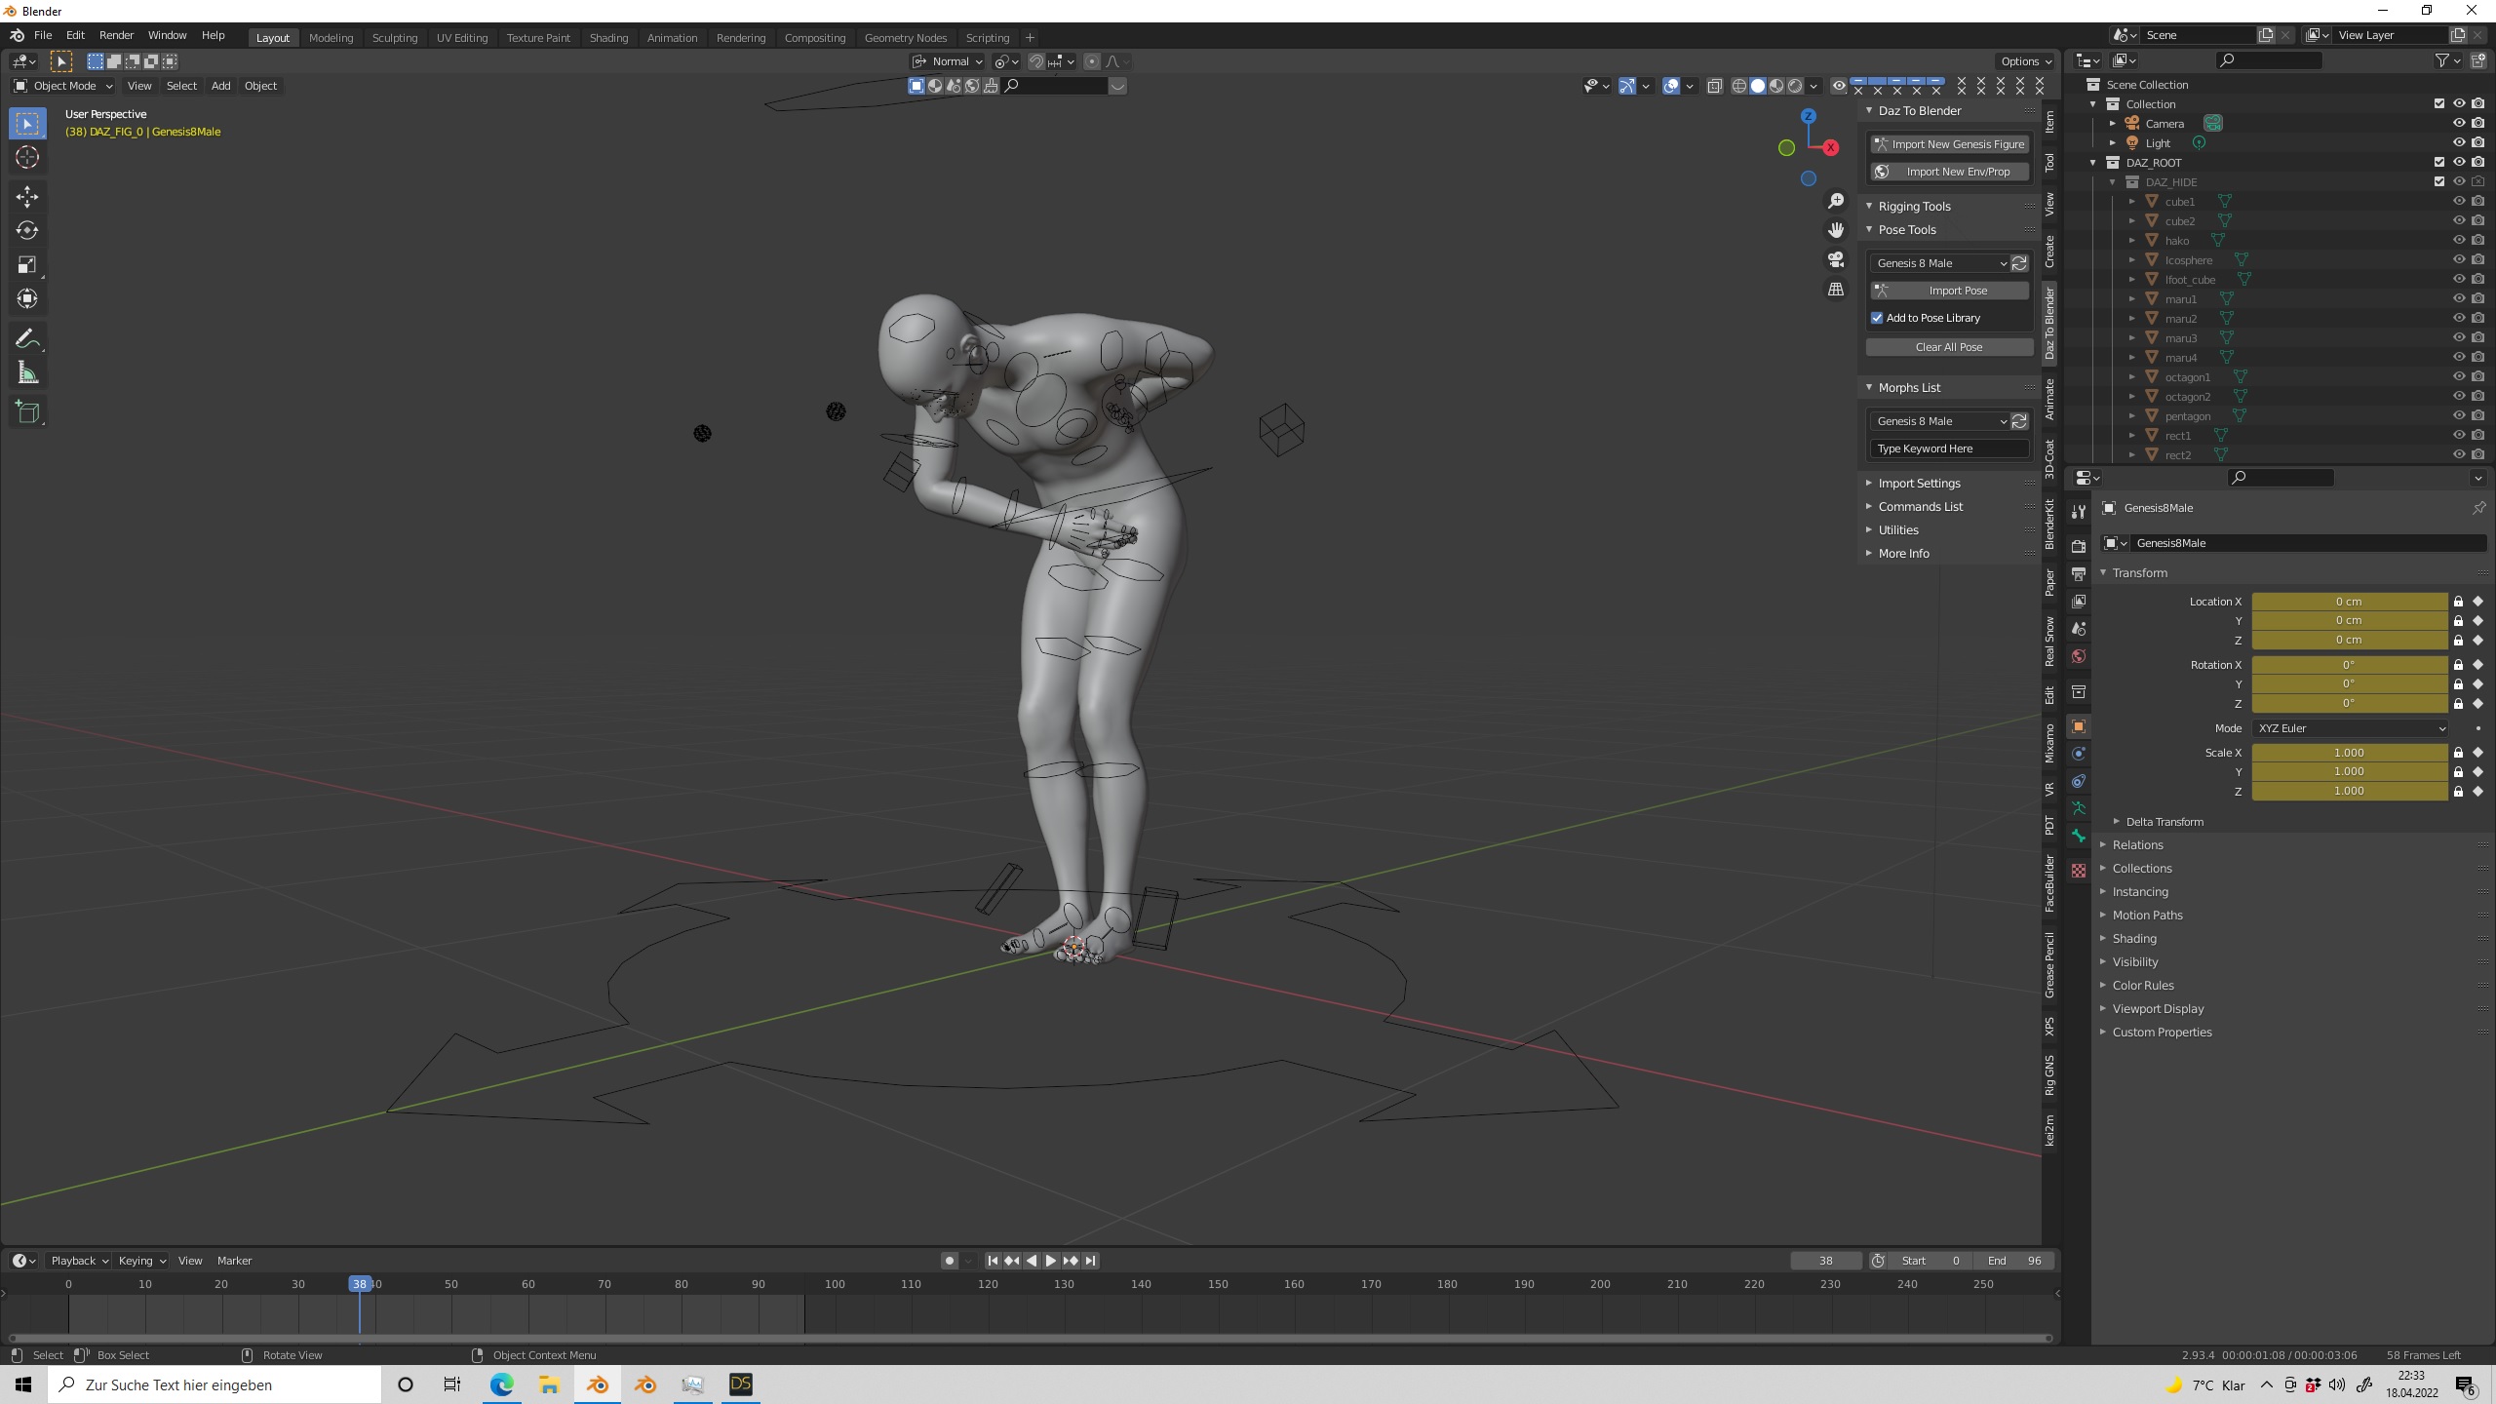Click the Cursor tool

tap(27, 158)
